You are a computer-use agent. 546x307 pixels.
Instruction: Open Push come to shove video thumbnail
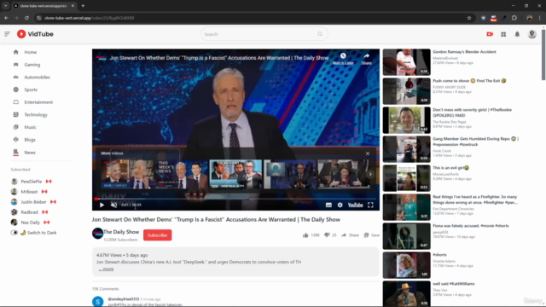click(406, 91)
